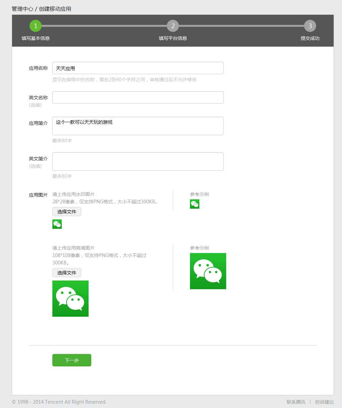Go to 管理中心 in breadcrumb
The image size is (342, 408).
(x=22, y=9)
